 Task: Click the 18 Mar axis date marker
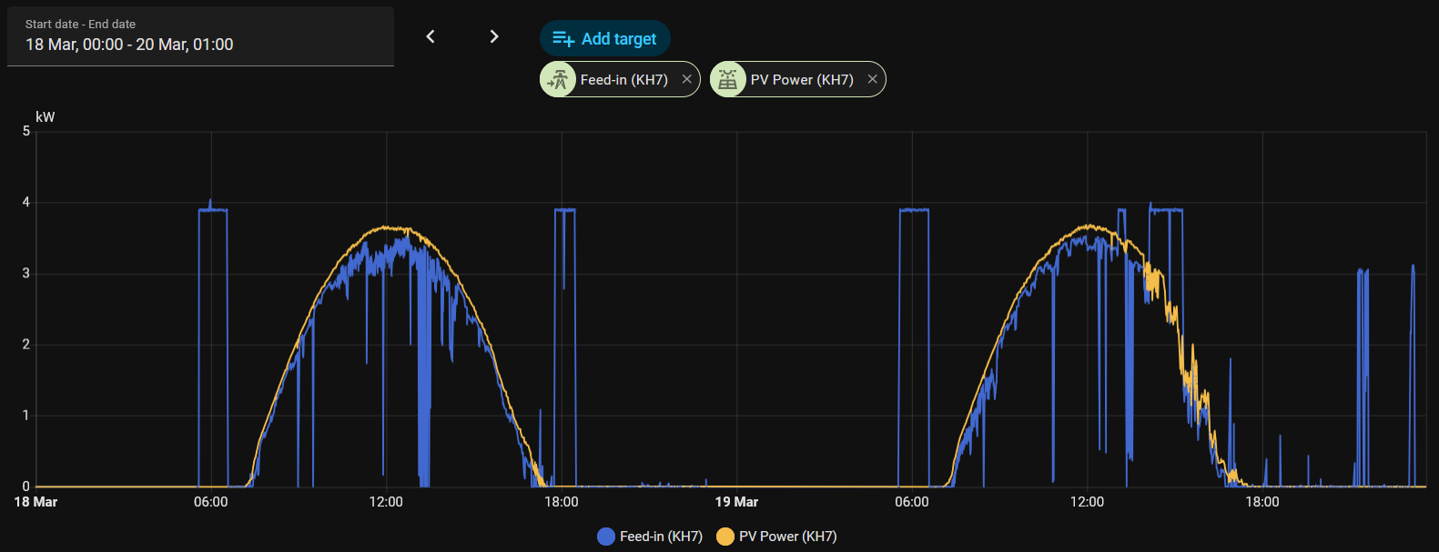35,502
